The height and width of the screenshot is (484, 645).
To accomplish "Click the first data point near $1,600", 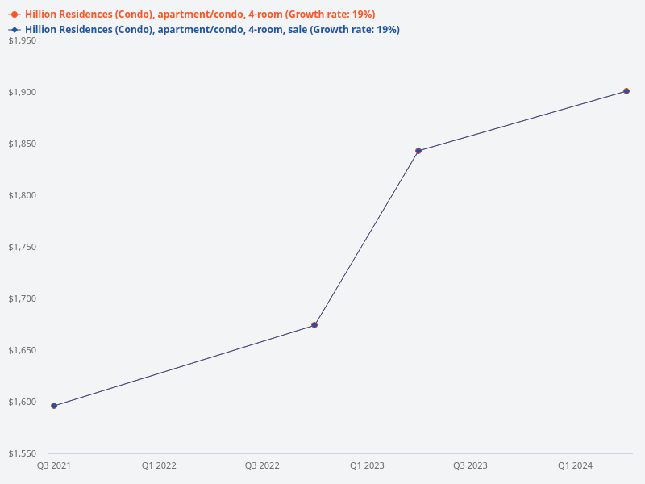I will tap(54, 406).
